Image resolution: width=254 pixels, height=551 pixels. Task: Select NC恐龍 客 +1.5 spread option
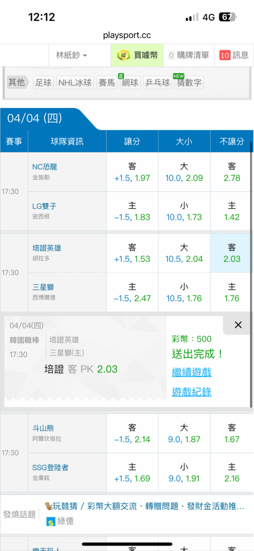[x=132, y=172]
